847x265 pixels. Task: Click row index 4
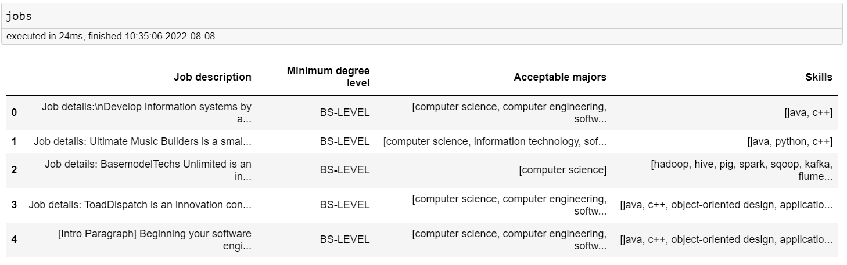(14, 239)
